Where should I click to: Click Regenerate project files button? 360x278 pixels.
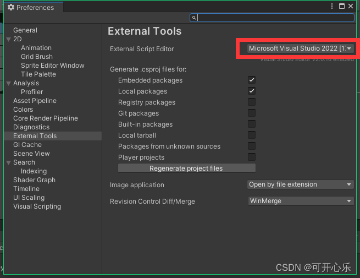[187, 168]
